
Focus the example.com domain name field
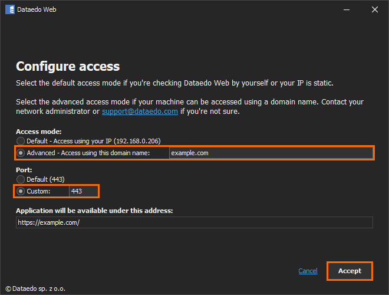click(x=270, y=153)
